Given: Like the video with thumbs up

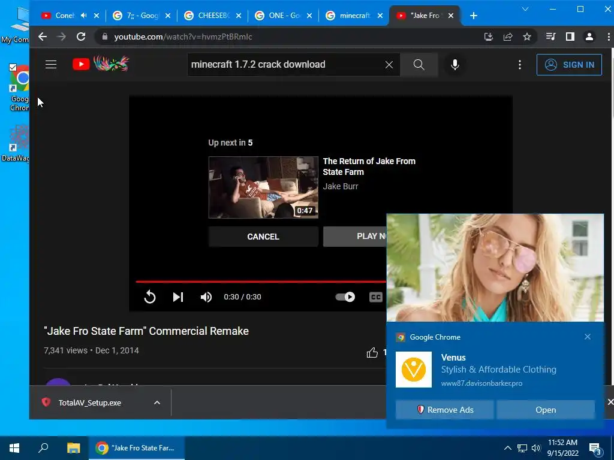Looking at the screenshot, I should [x=372, y=353].
